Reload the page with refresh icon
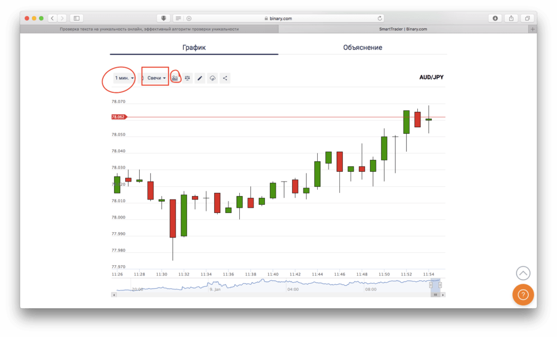Viewport: 557px width, 337px height. (380, 18)
